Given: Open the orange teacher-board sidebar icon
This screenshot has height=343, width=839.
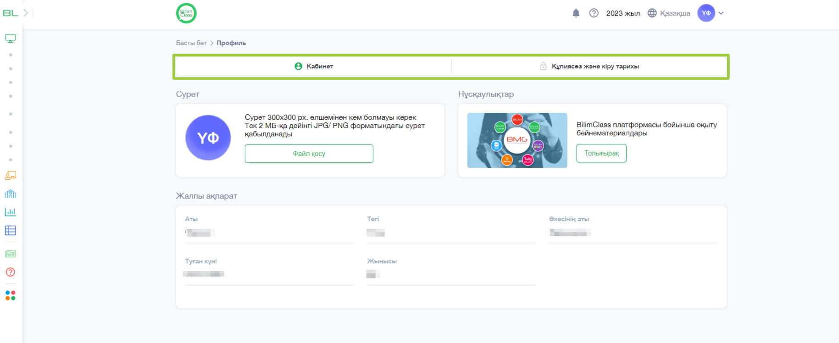Looking at the screenshot, I should coord(11,176).
